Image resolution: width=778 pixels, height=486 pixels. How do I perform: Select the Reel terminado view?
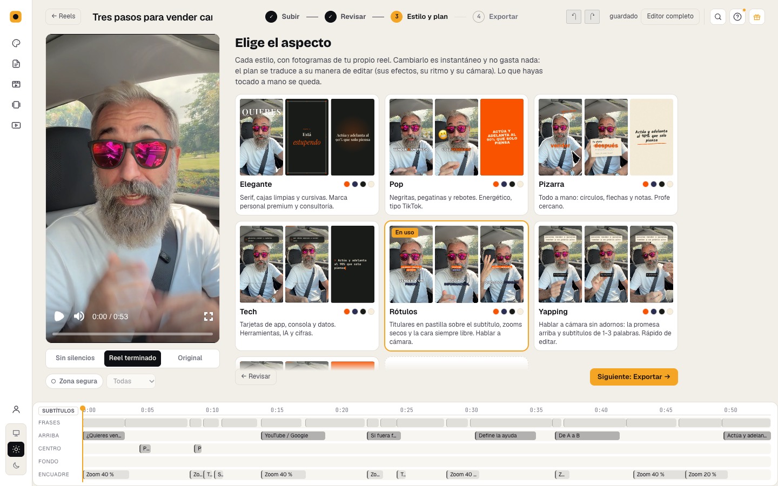[x=132, y=358]
